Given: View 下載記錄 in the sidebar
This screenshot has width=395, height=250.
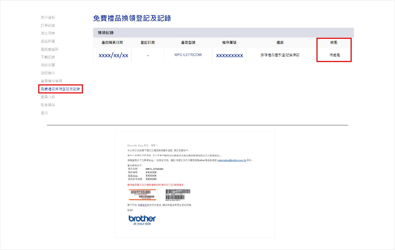Looking at the screenshot, I should (x=48, y=57).
